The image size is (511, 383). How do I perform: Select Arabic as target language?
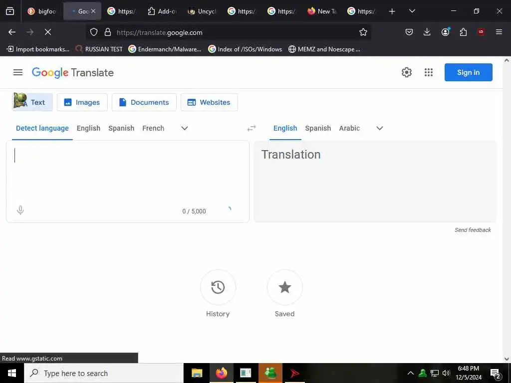pyautogui.click(x=349, y=128)
